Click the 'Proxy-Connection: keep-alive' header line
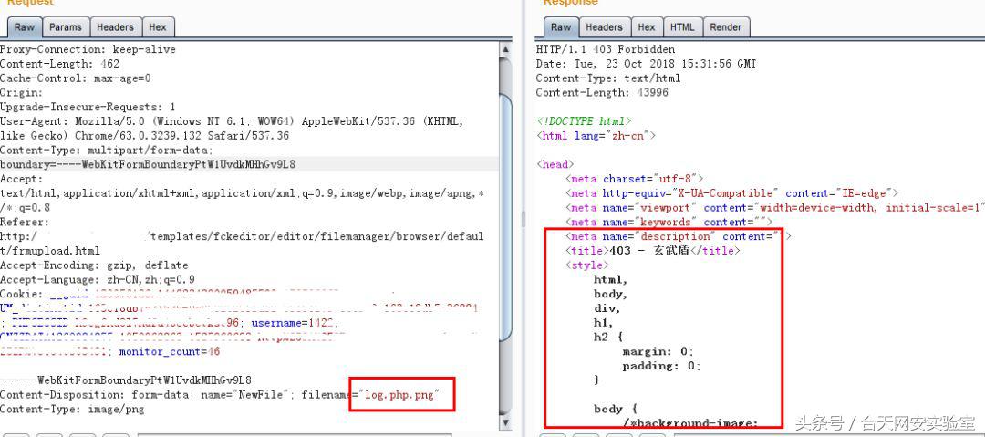The height and width of the screenshot is (437, 985). pos(88,49)
